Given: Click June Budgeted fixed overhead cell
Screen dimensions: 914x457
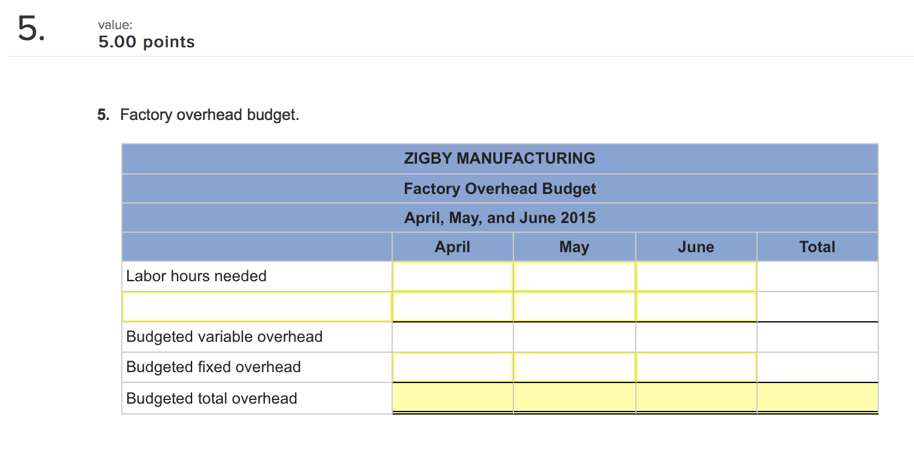Looking at the screenshot, I should 696,367.
